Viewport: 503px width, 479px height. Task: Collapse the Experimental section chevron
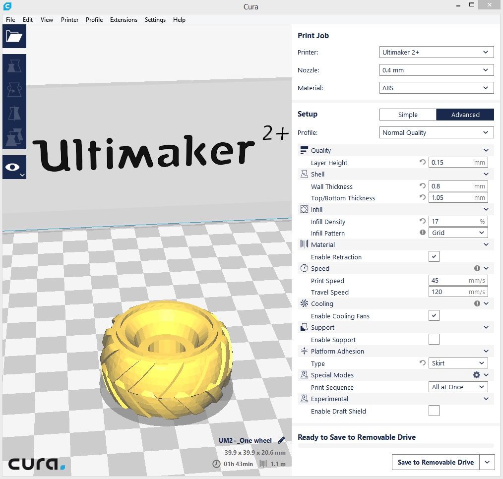(486, 399)
